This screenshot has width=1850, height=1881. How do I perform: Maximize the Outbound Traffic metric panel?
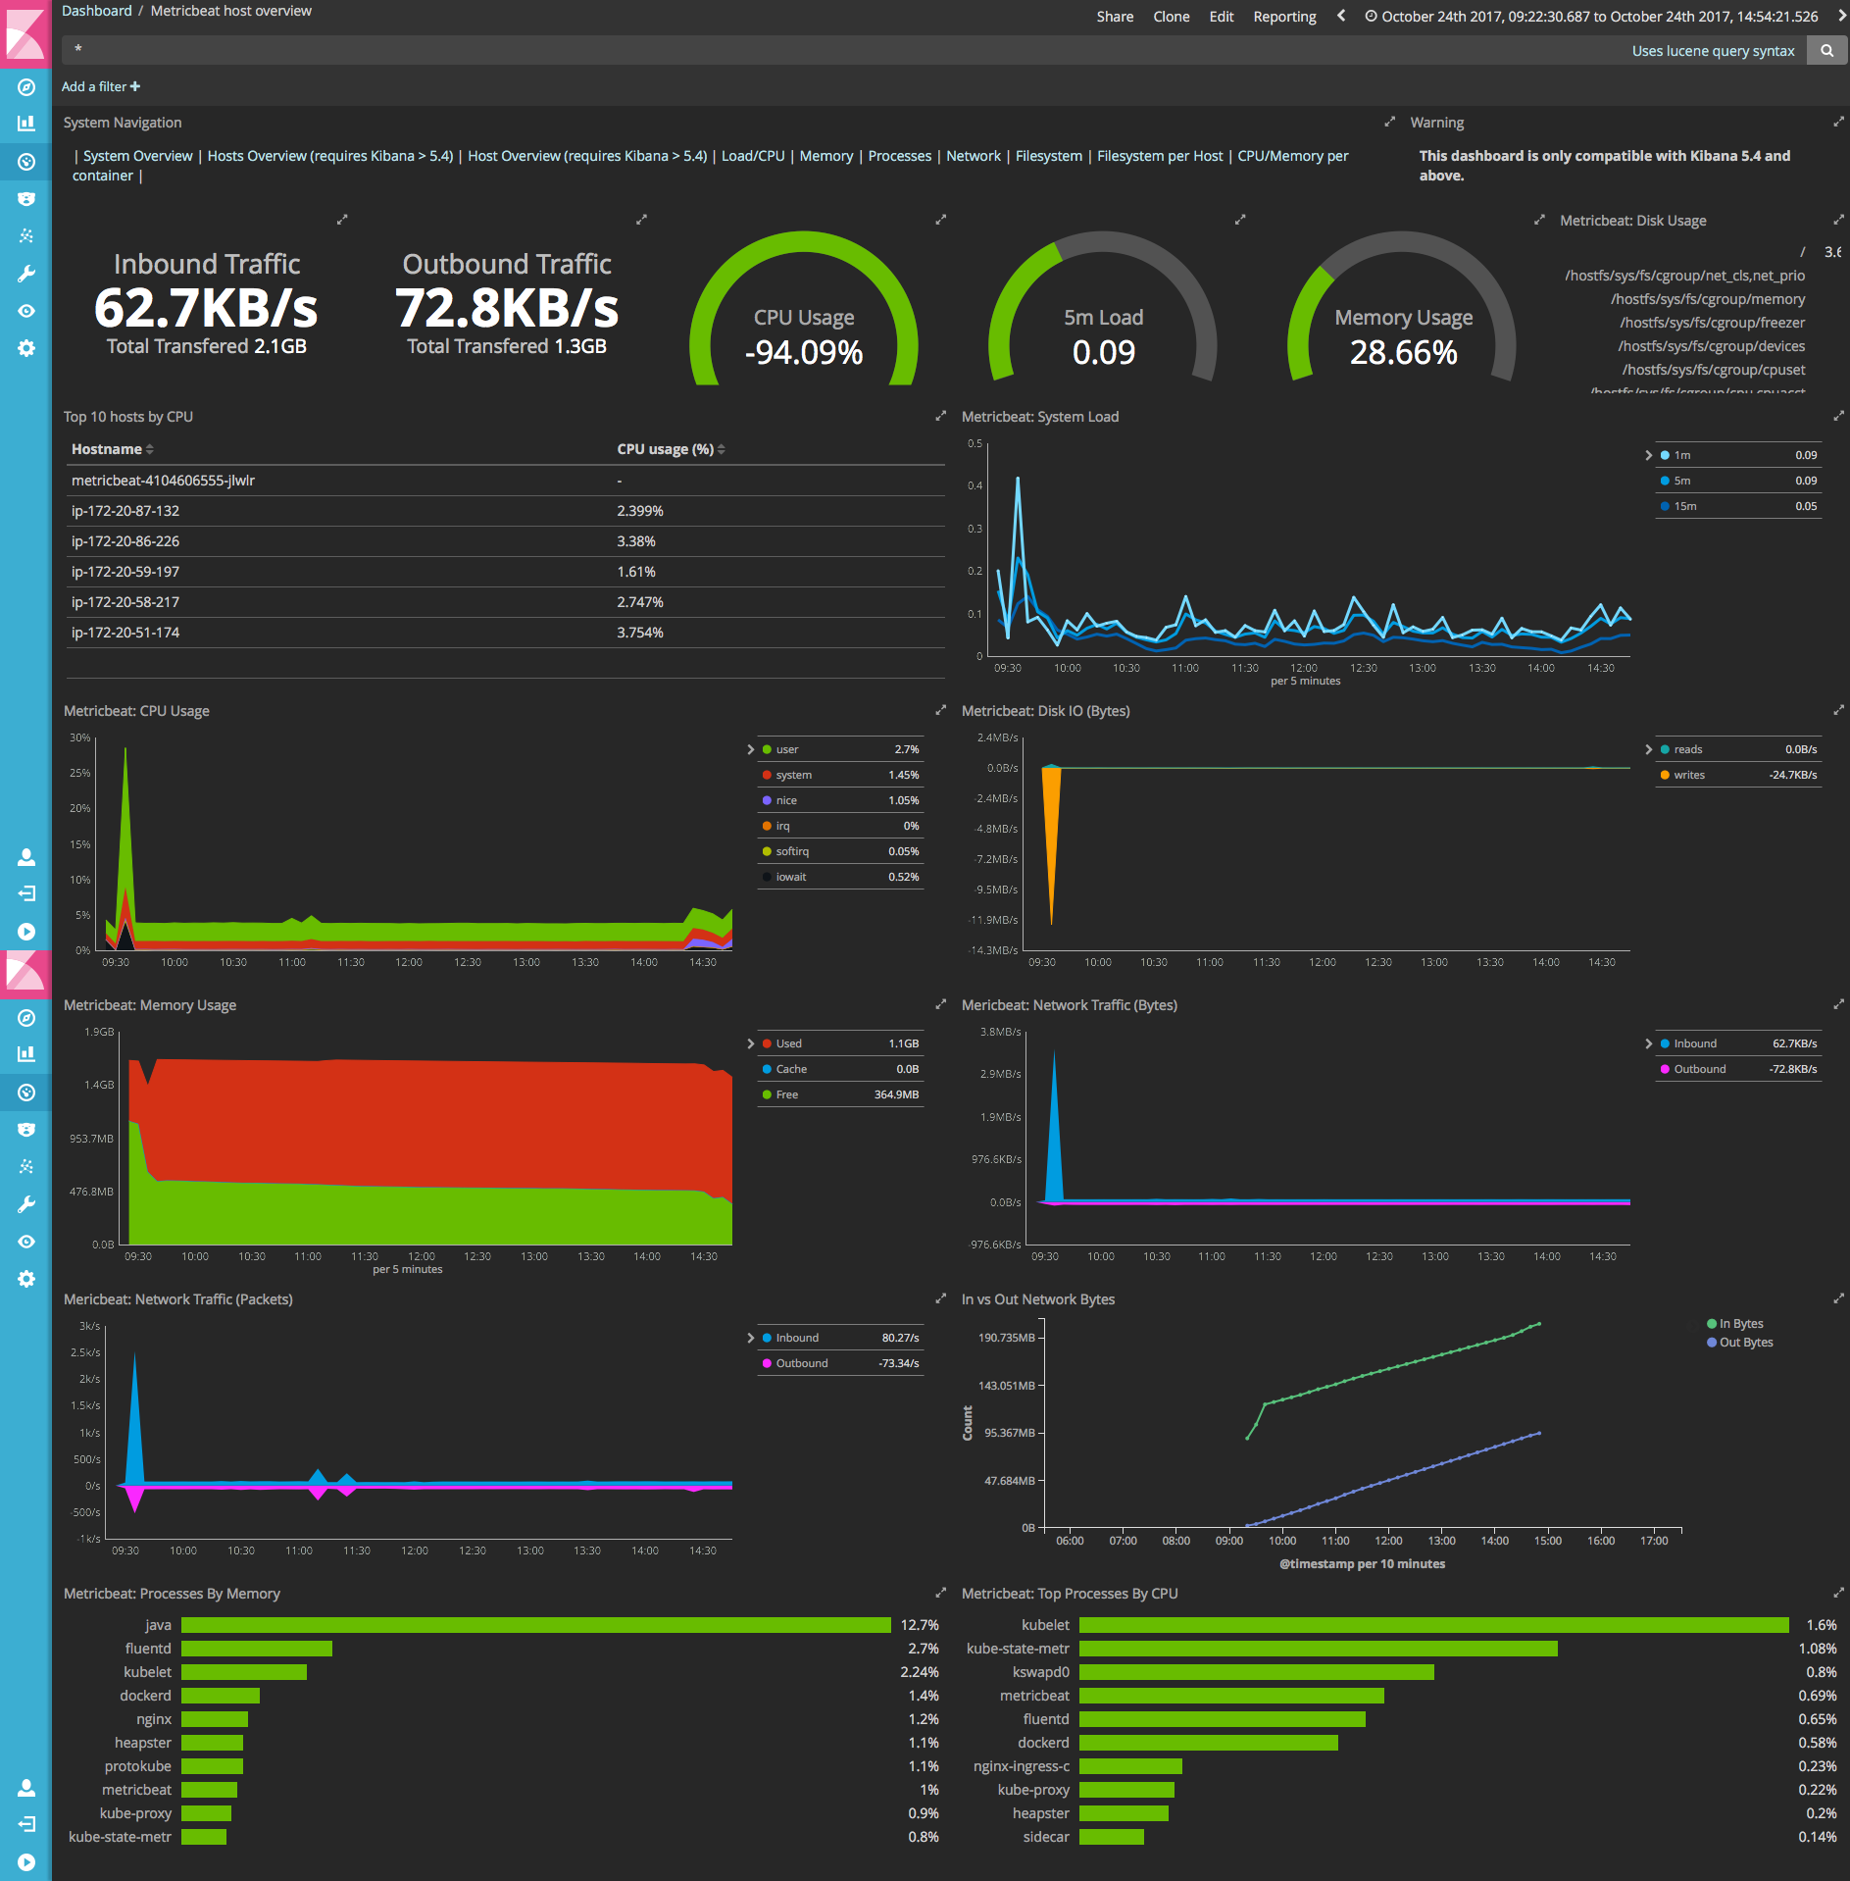coord(641,220)
